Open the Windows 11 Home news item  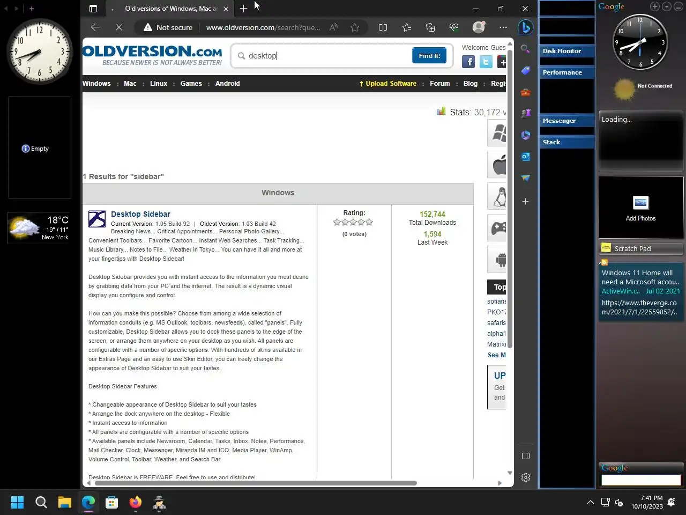click(641, 277)
